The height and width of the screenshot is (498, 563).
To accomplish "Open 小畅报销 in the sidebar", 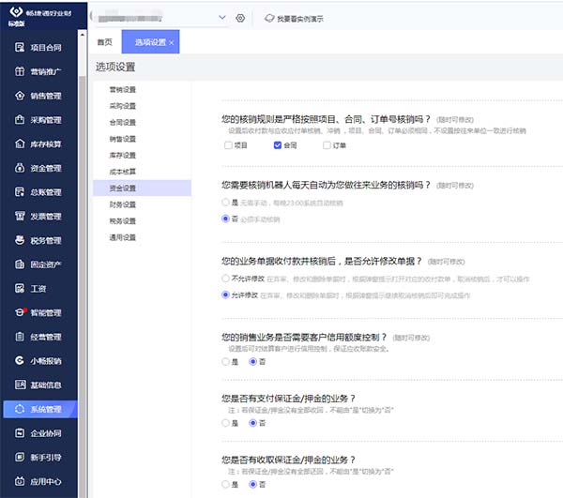I will click(45, 360).
